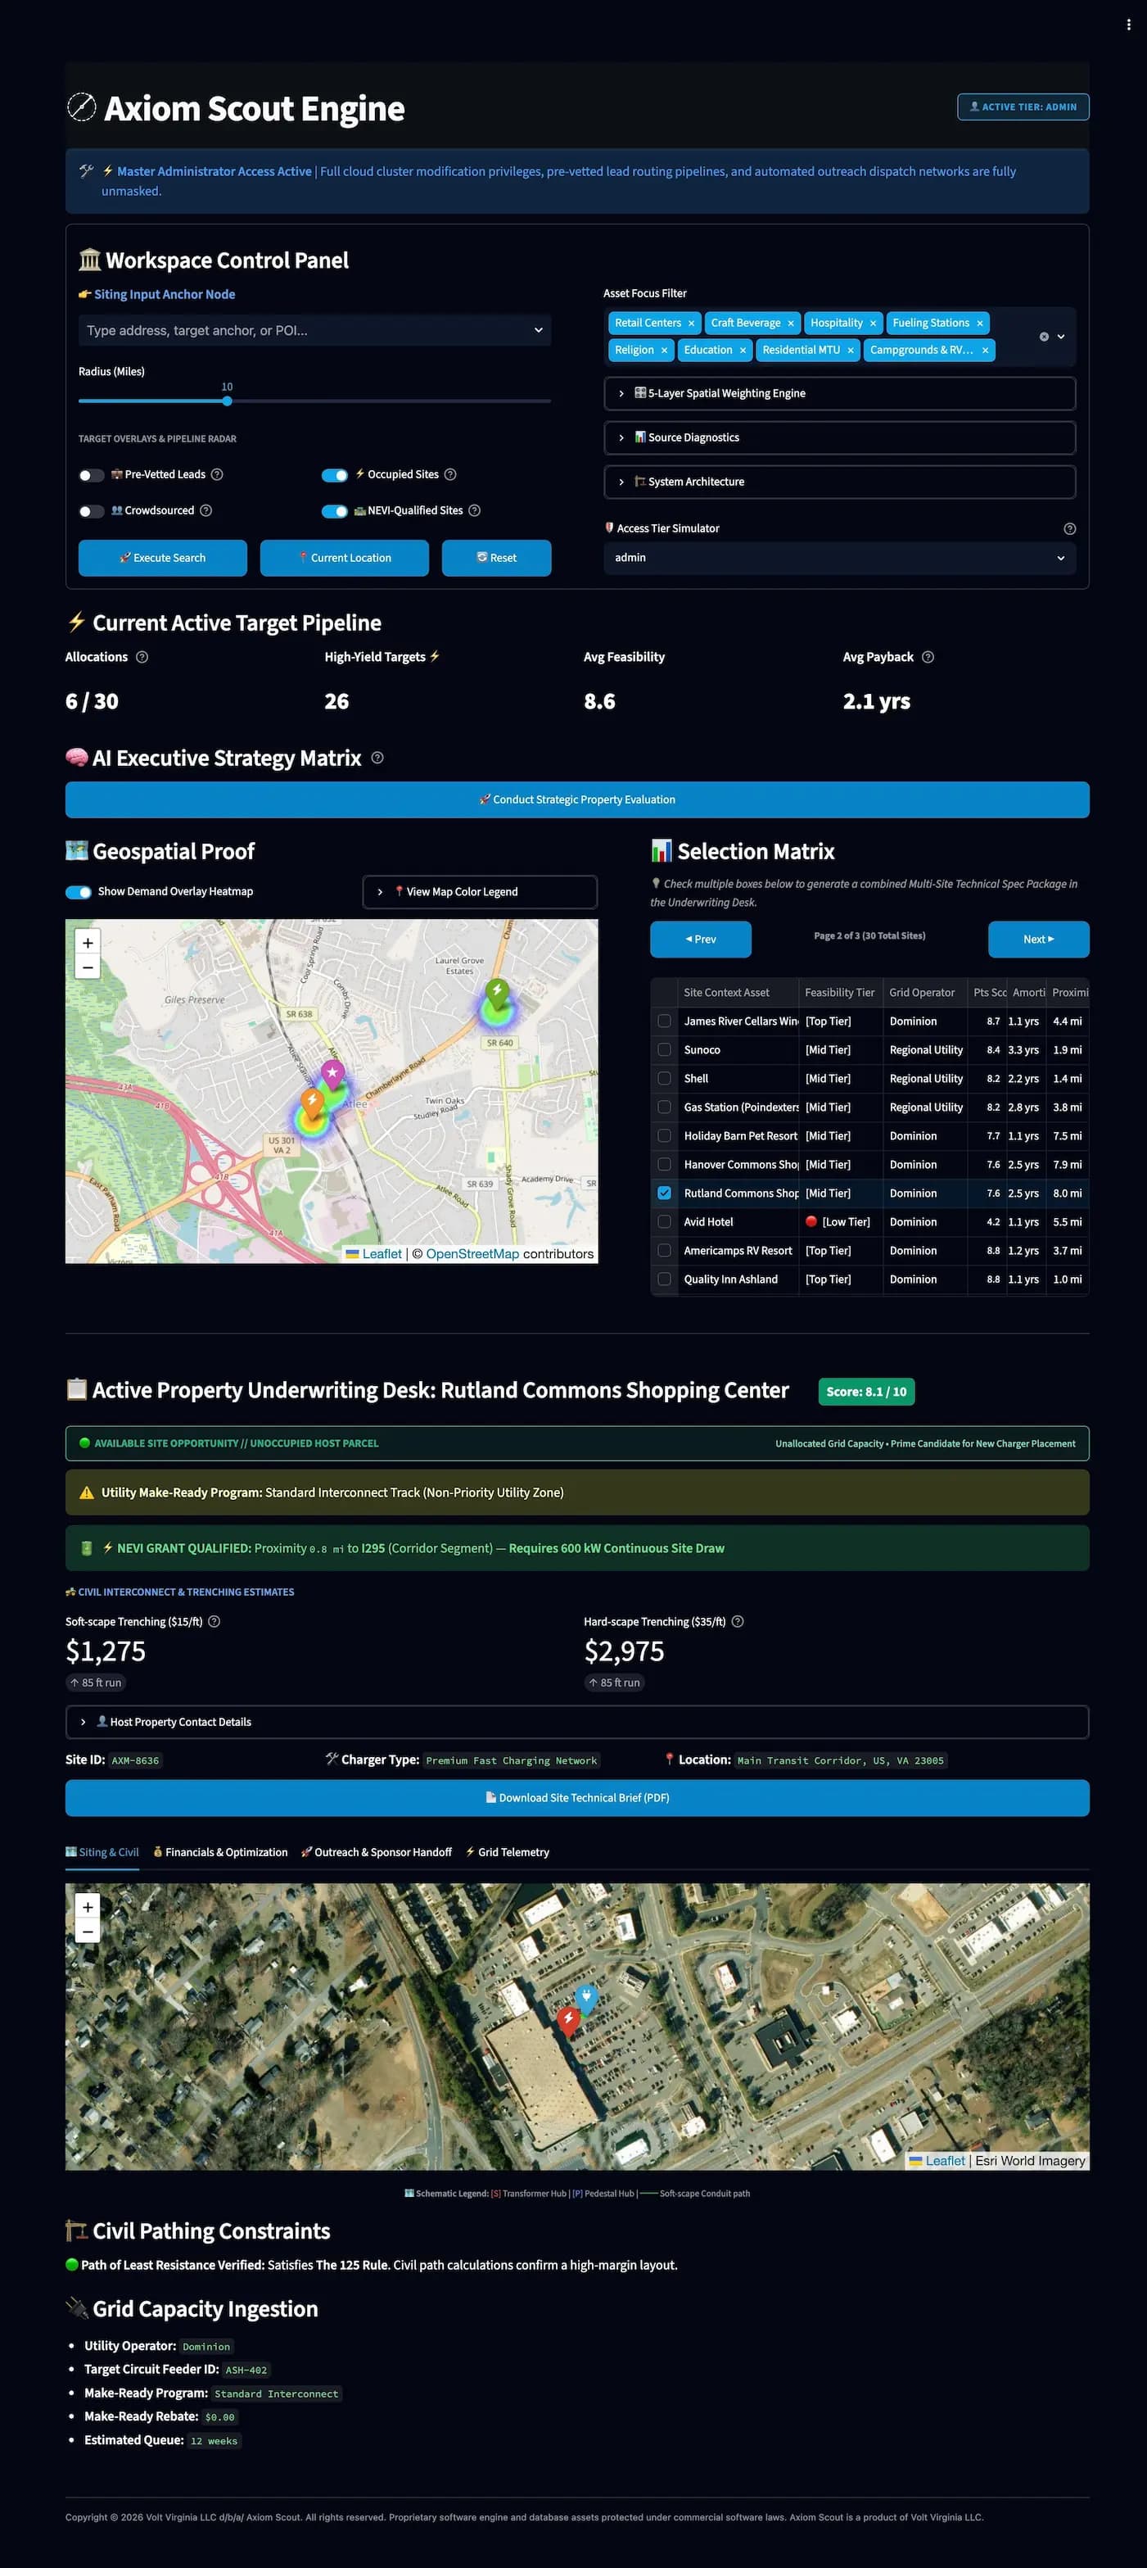This screenshot has width=1147, height=2568.
Task: Uncheck the Rutland Commons row checkbox
Action: click(x=665, y=1193)
